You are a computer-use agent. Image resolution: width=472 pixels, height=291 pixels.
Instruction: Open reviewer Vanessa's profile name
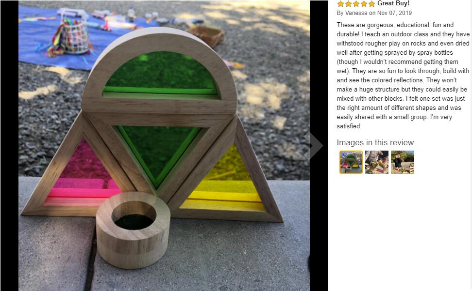coord(356,13)
